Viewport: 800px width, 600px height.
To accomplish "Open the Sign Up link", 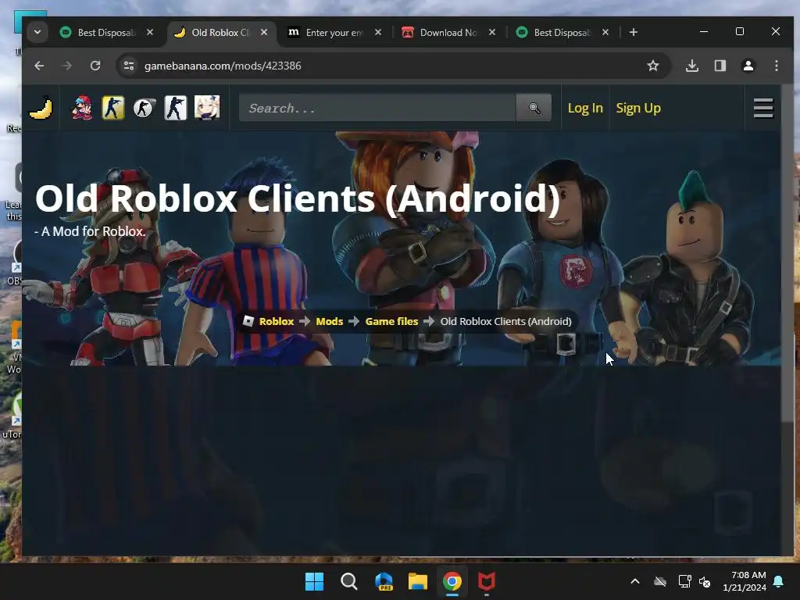I will pyautogui.click(x=638, y=108).
